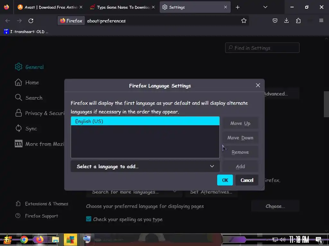This screenshot has height=246, width=329.
Task: Reload the current page
Action: click(31, 21)
